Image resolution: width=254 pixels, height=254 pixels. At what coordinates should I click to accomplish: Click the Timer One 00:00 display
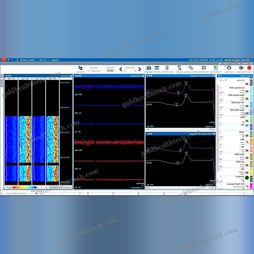(110, 70)
